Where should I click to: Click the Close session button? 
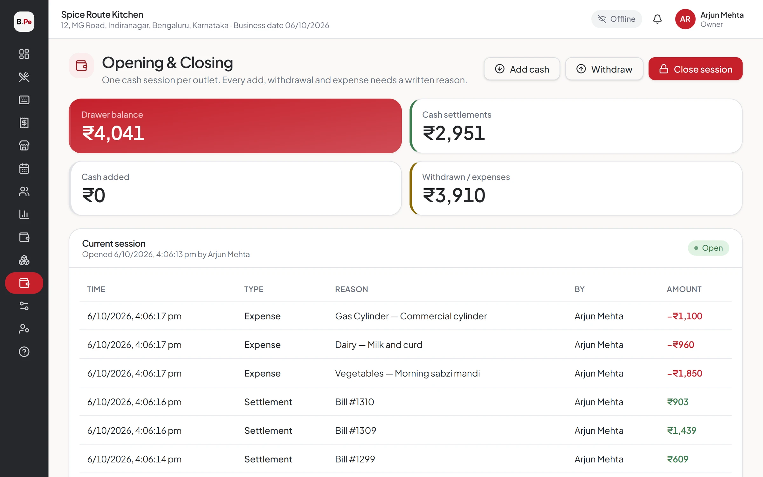[x=695, y=69]
